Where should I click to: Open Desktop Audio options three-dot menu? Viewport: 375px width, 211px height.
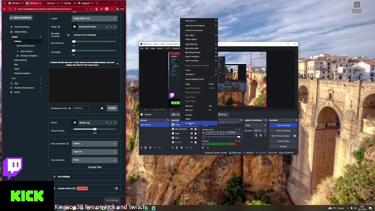point(204,133)
